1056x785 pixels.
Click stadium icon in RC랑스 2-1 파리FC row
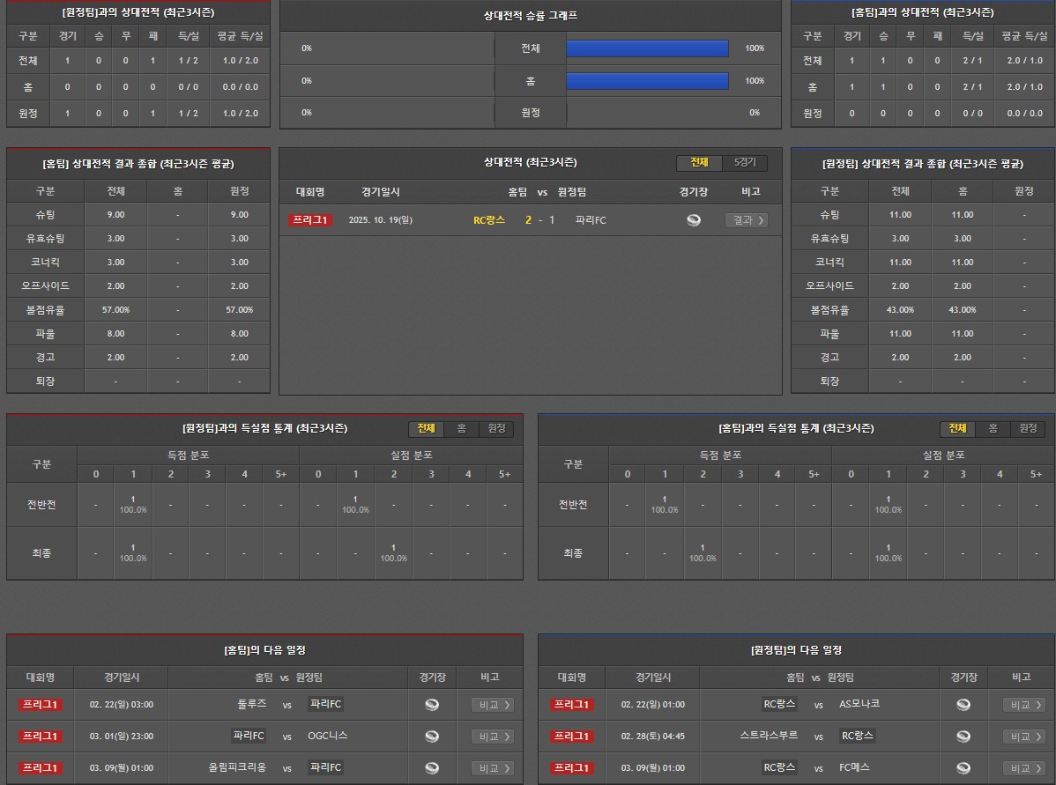click(694, 220)
